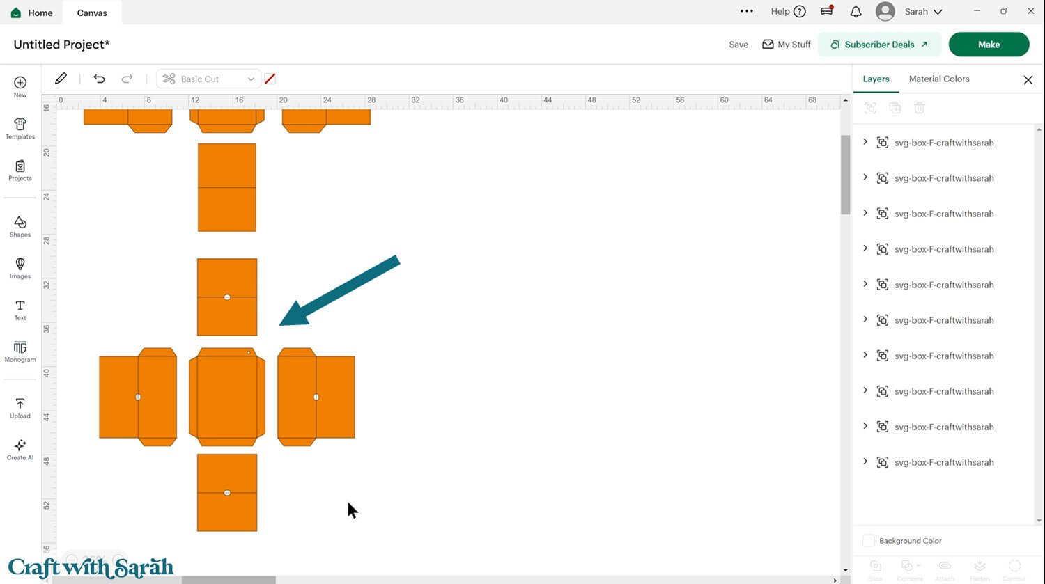Select the Text tool
The height and width of the screenshot is (584, 1045).
pos(20,310)
